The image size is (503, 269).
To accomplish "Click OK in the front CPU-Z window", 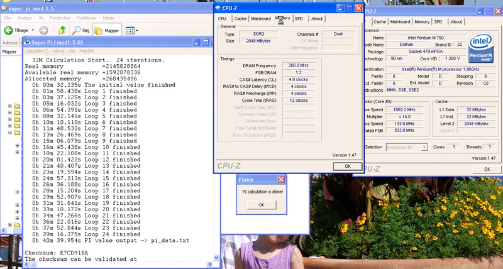I will click(x=348, y=166).
